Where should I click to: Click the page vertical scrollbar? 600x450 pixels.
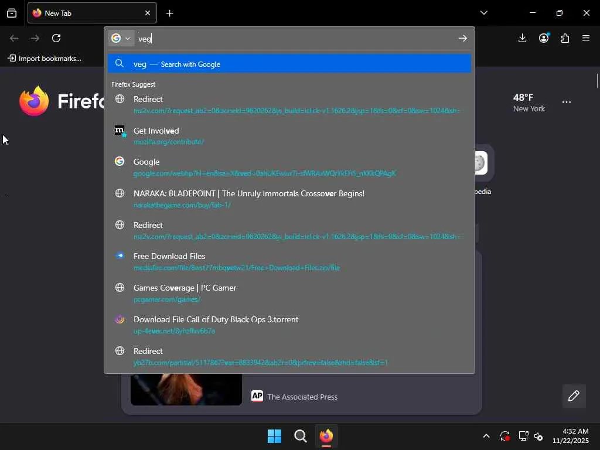[x=597, y=81]
